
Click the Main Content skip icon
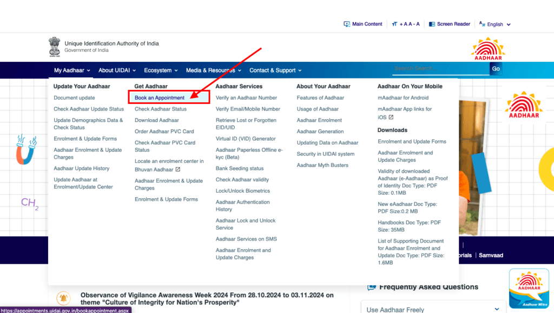(x=347, y=24)
